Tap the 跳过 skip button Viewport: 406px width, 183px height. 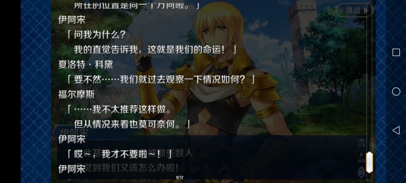pos(354,11)
